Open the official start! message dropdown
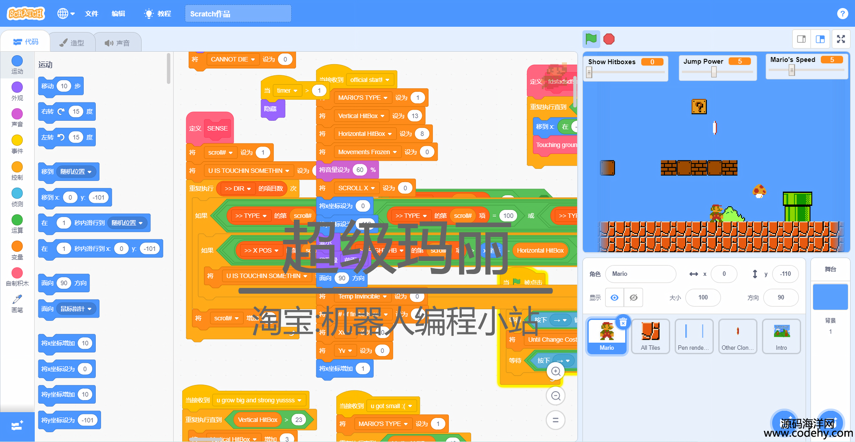 pos(370,80)
